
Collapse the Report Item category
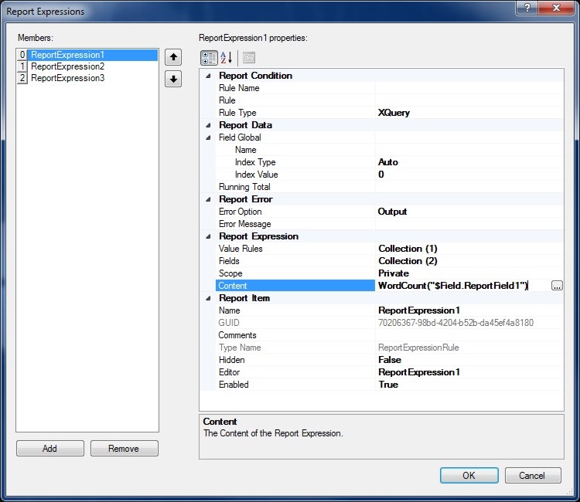click(207, 298)
